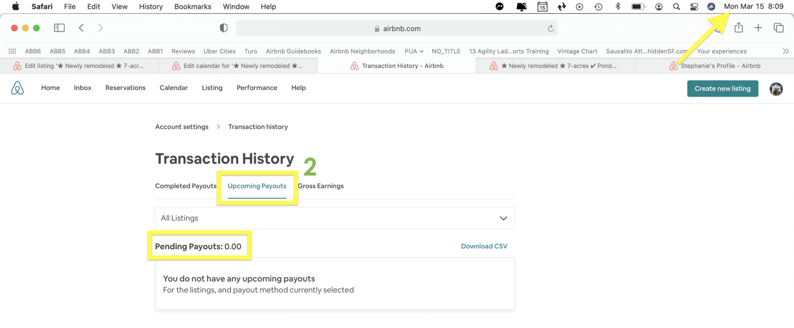Open the Airbnb Neighborhoods bookmark
Image resolution: width=794 pixels, height=328 pixels.
coord(362,51)
